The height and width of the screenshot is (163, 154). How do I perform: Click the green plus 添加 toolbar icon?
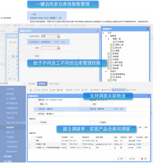[43, 90]
